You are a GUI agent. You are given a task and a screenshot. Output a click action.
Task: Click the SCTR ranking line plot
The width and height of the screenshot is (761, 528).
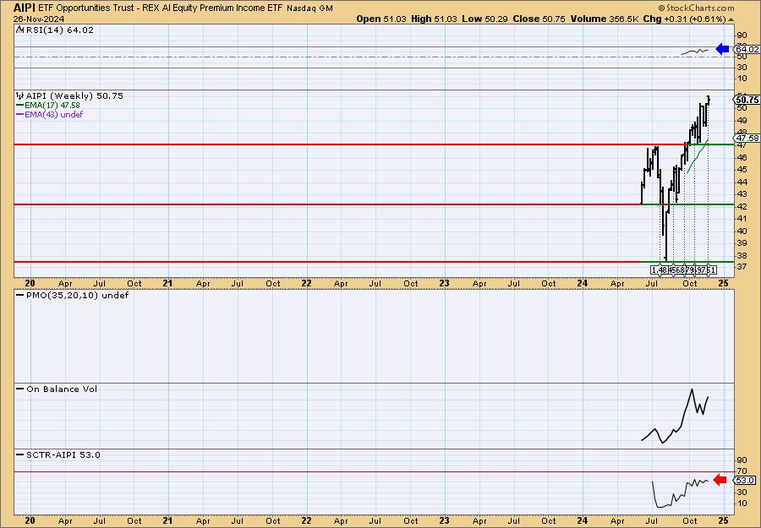click(x=680, y=494)
